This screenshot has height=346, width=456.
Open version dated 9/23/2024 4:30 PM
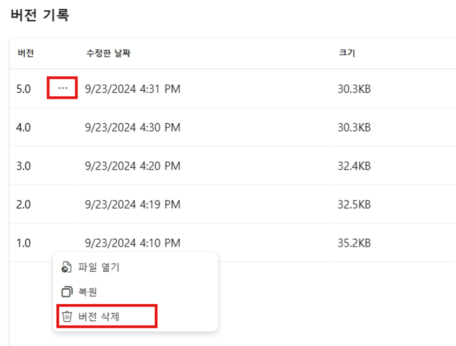[132, 127]
